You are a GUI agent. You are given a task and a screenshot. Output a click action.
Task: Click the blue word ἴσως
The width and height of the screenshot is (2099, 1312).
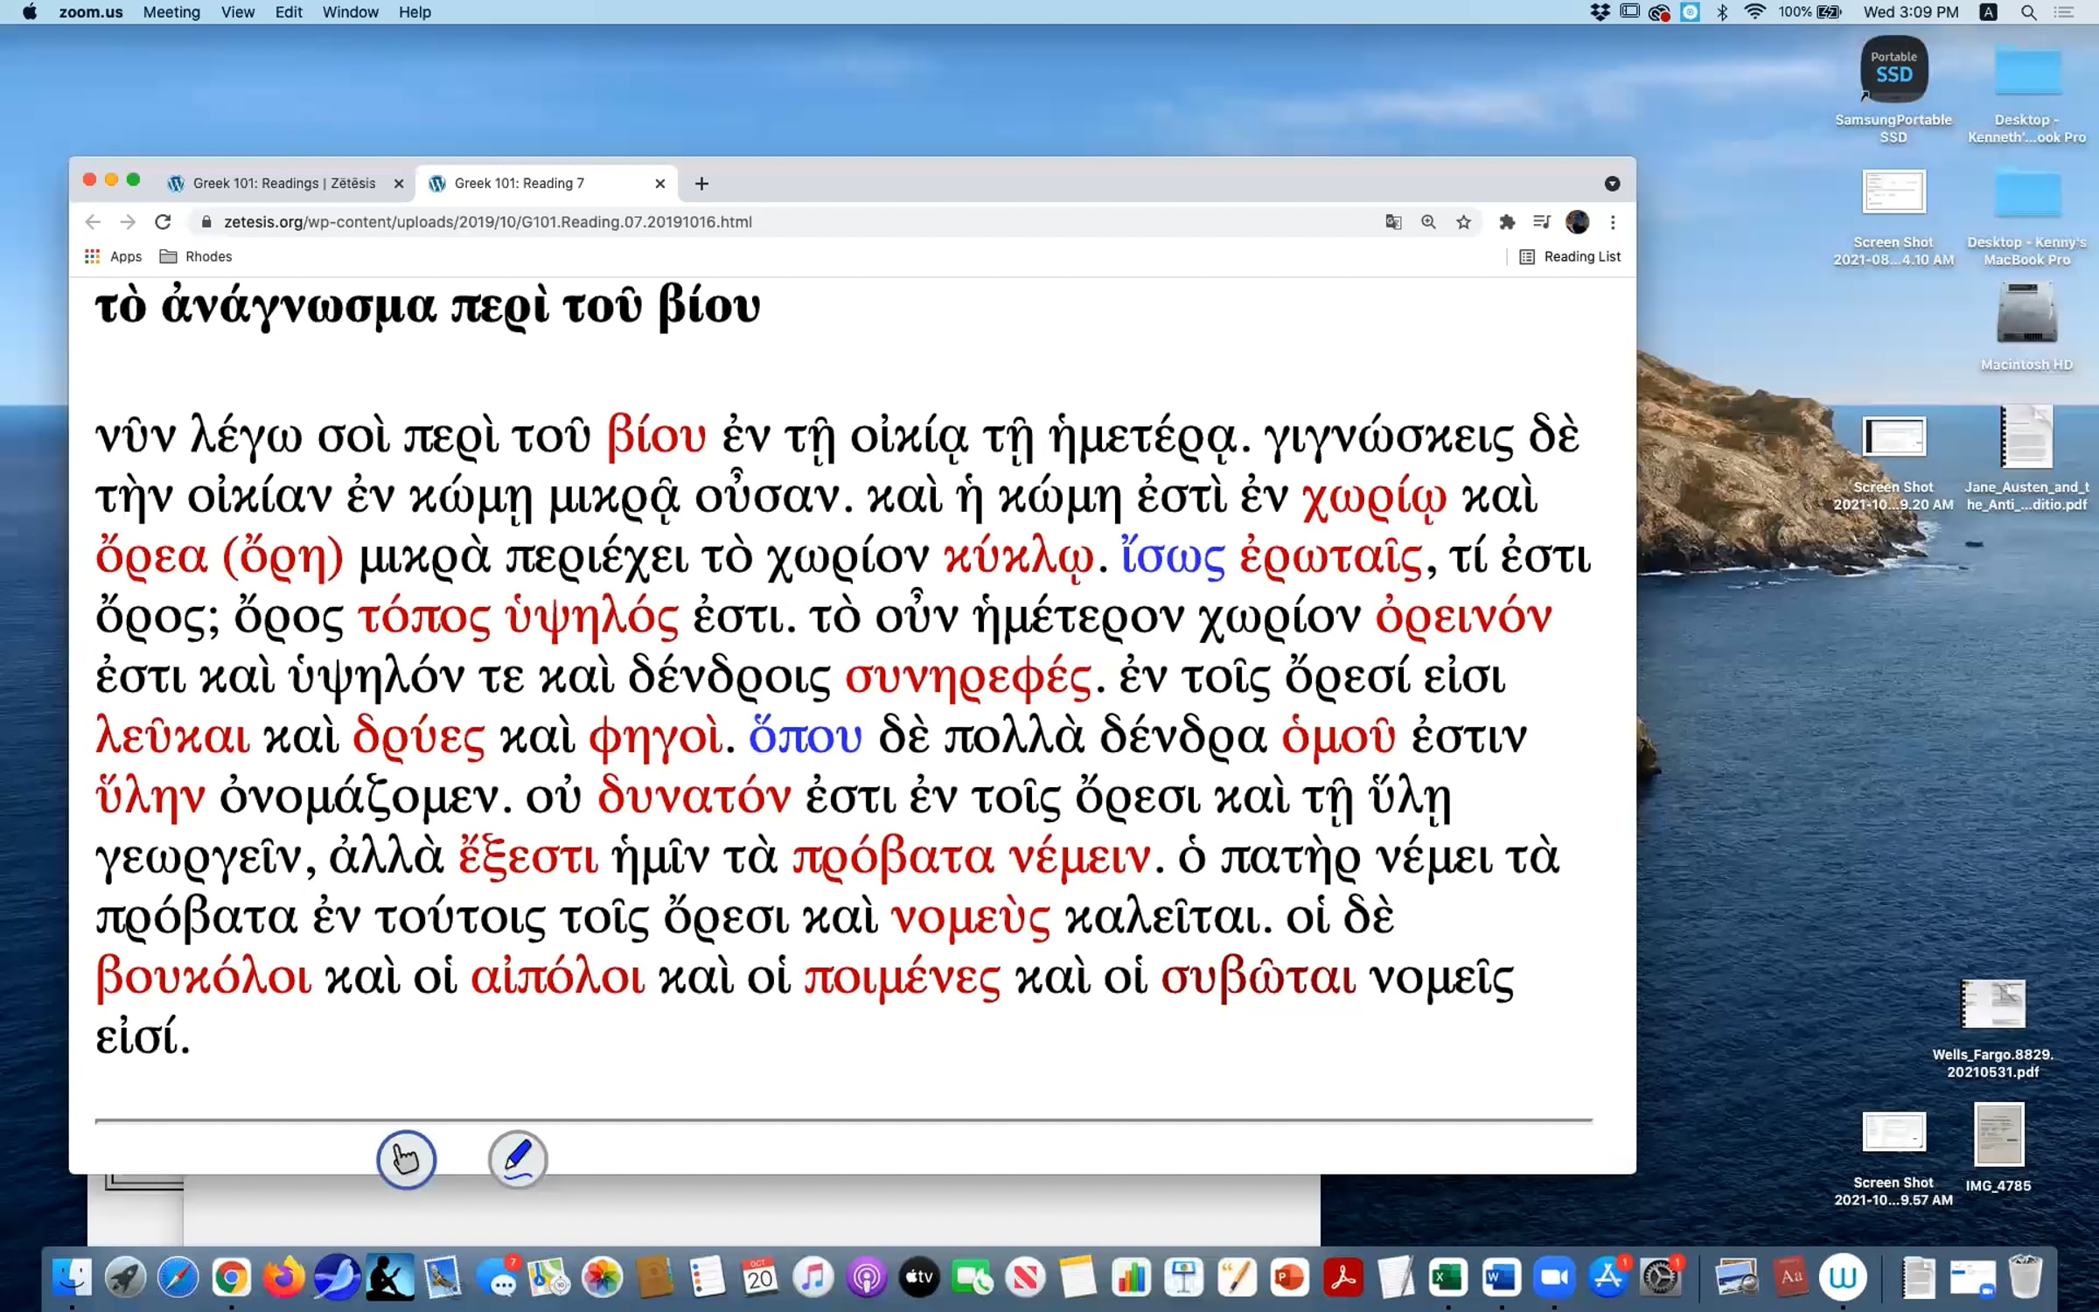tap(1173, 556)
